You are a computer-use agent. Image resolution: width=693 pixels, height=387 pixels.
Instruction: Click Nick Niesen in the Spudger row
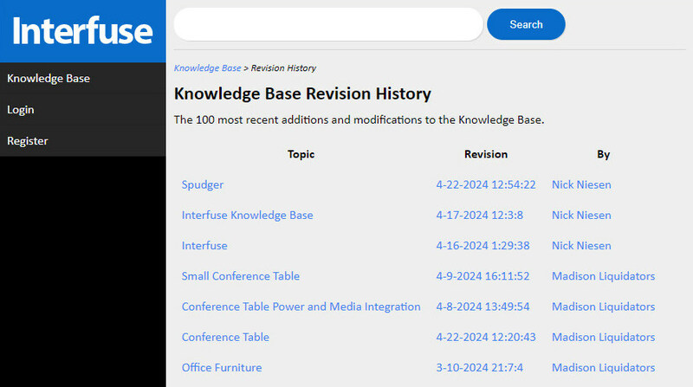(581, 184)
